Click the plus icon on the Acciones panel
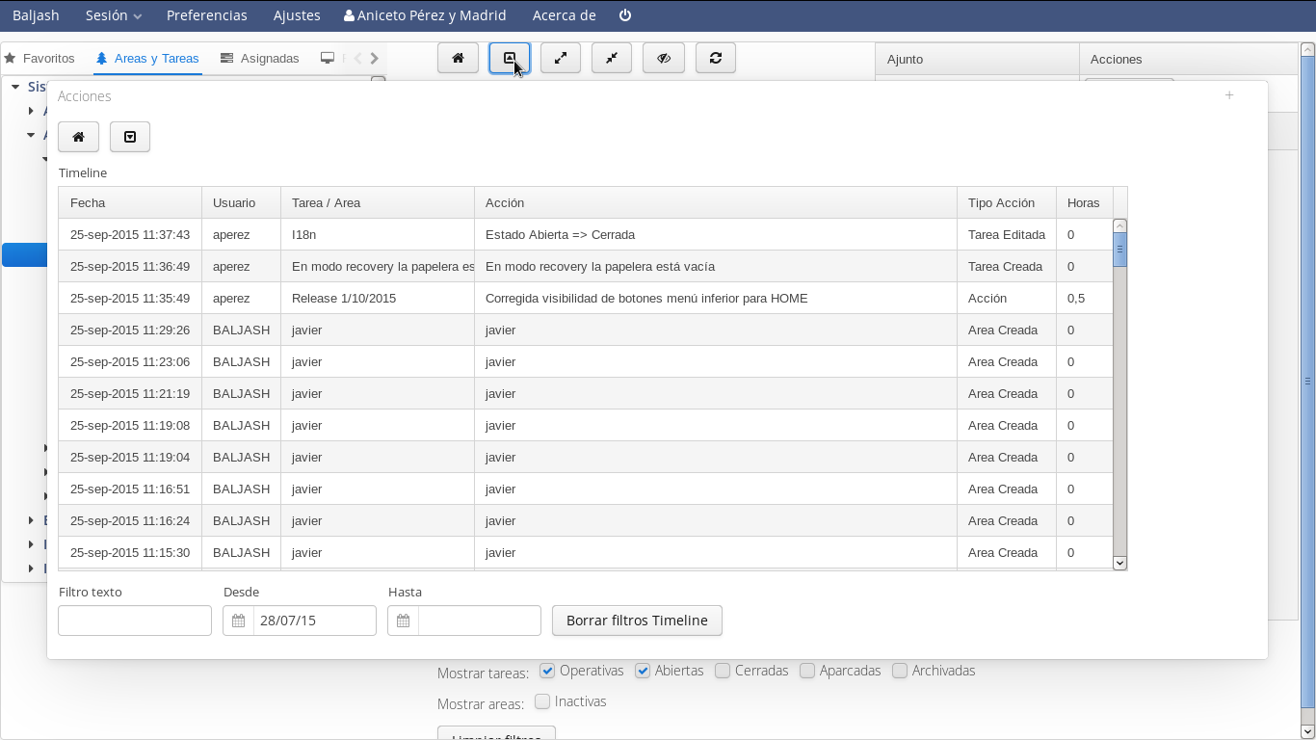The width and height of the screenshot is (1316, 740). pyautogui.click(x=1229, y=95)
